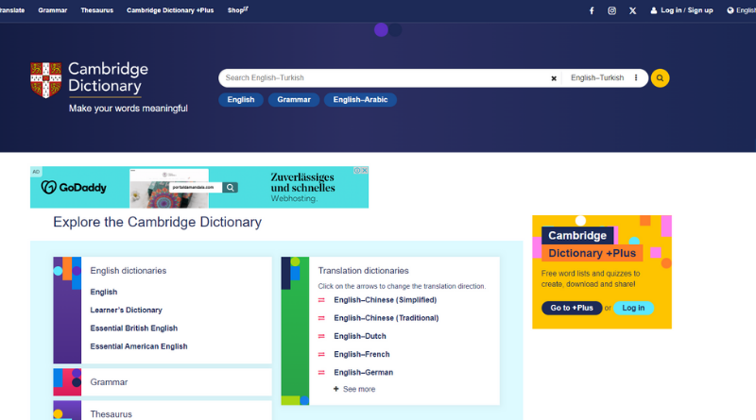
Task: Open the X social media icon
Action: (632, 10)
